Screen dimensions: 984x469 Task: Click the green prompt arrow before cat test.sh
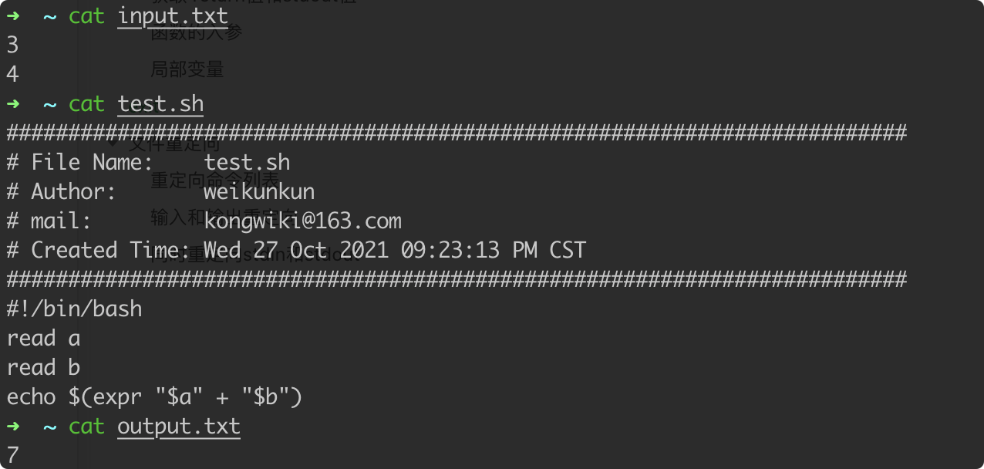click(x=13, y=103)
